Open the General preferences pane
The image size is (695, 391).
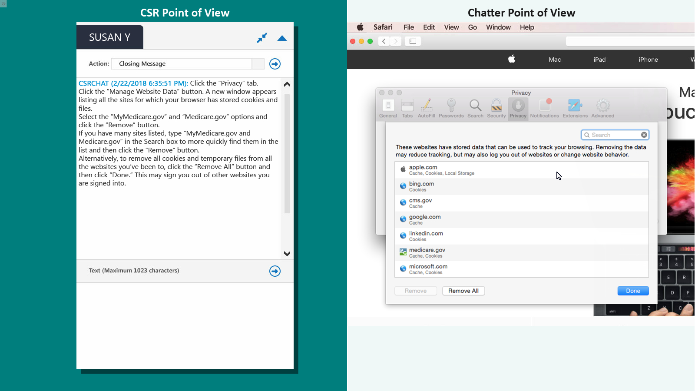pos(388,107)
